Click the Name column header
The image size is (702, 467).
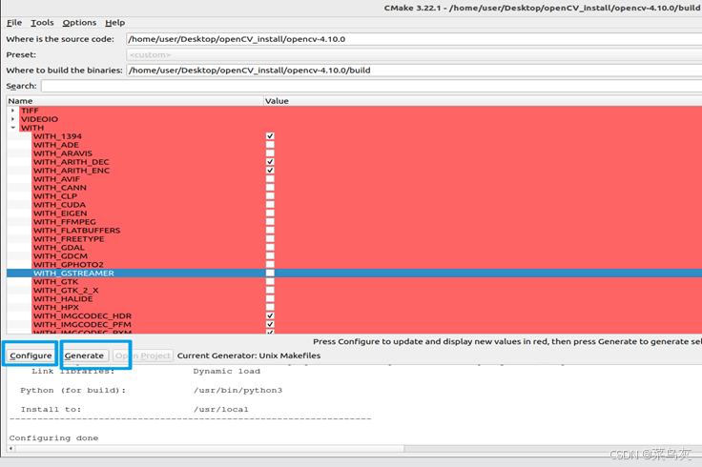(x=134, y=101)
